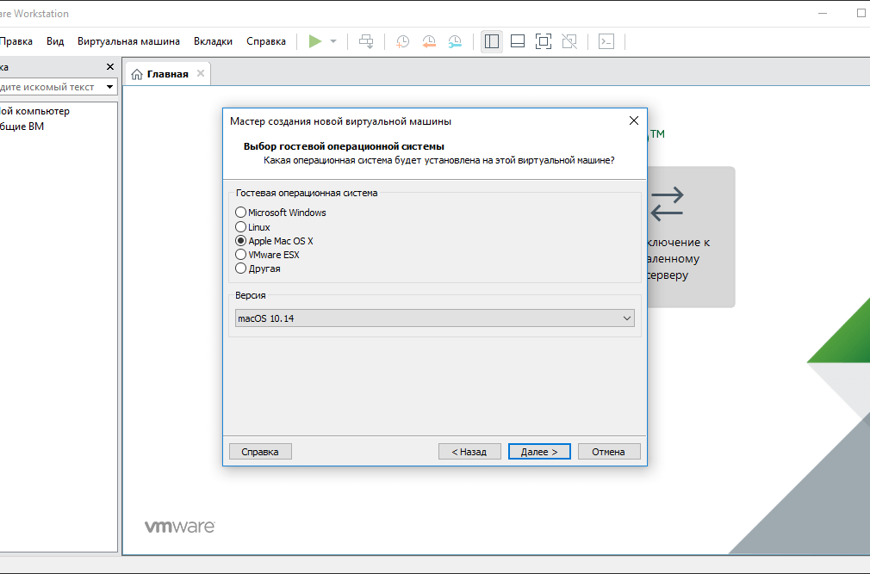The height and width of the screenshot is (574, 870).
Task: Open the snapshot manager
Action: pyautogui.click(x=455, y=41)
